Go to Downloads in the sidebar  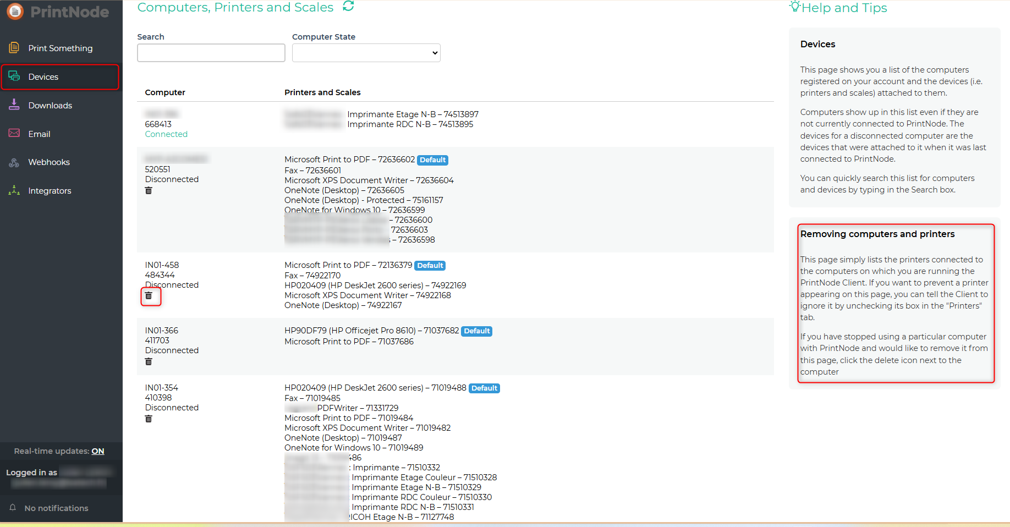point(50,106)
